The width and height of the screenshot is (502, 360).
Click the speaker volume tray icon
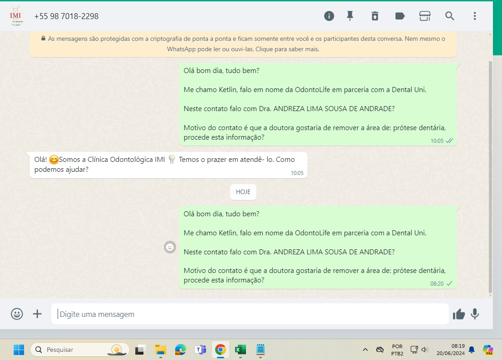(425, 350)
